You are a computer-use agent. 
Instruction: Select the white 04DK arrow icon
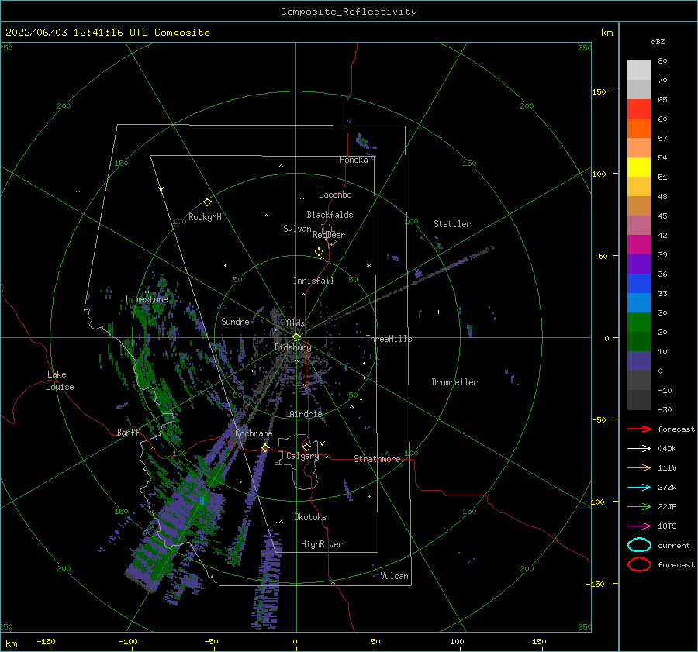click(x=639, y=448)
